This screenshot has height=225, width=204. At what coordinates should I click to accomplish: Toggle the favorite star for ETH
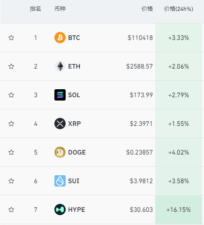click(x=11, y=66)
